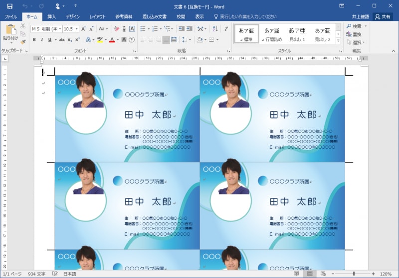Click the align right icon
Viewport: 399px width, 278px height.
159,40
